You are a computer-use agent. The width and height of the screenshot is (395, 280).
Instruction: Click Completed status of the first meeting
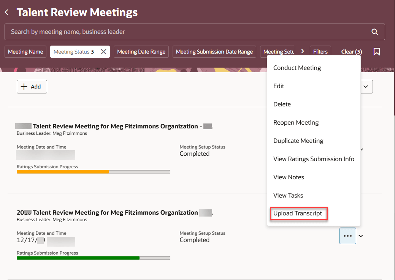pyautogui.click(x=195, y=154)
